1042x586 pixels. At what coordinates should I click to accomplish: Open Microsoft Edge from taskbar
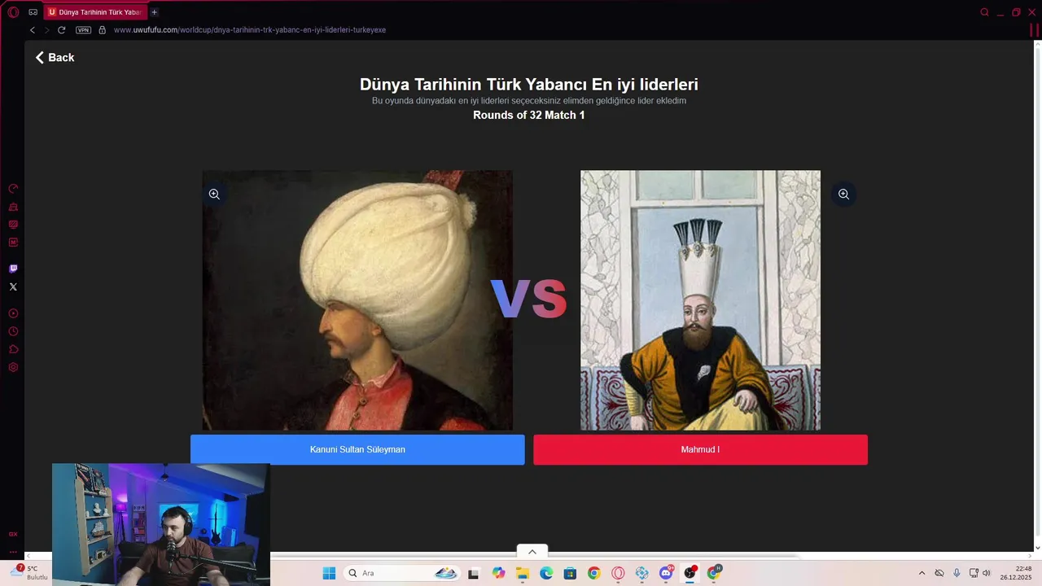click(546, 573)
